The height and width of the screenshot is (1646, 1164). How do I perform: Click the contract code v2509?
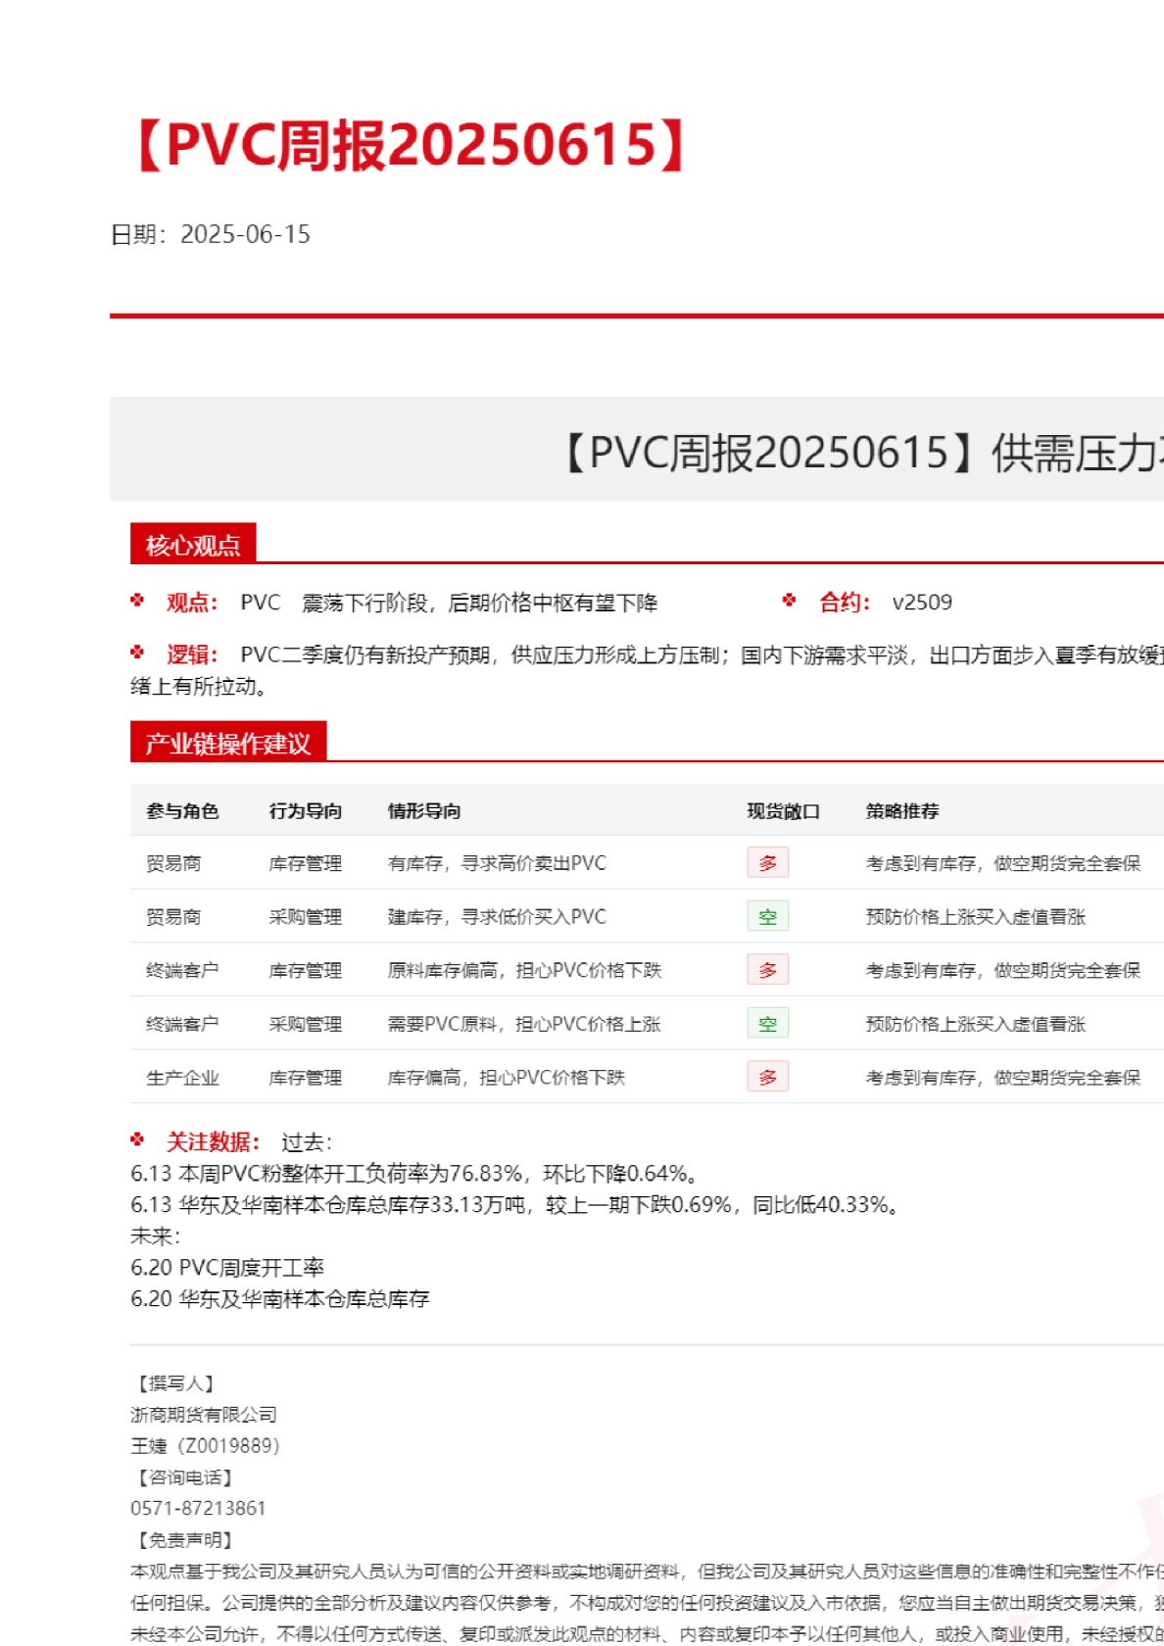922,603
